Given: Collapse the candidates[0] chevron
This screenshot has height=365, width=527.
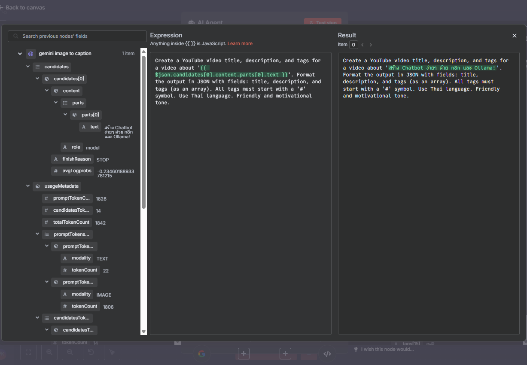Looking at the screenshot, I should (x=37, y=79).
